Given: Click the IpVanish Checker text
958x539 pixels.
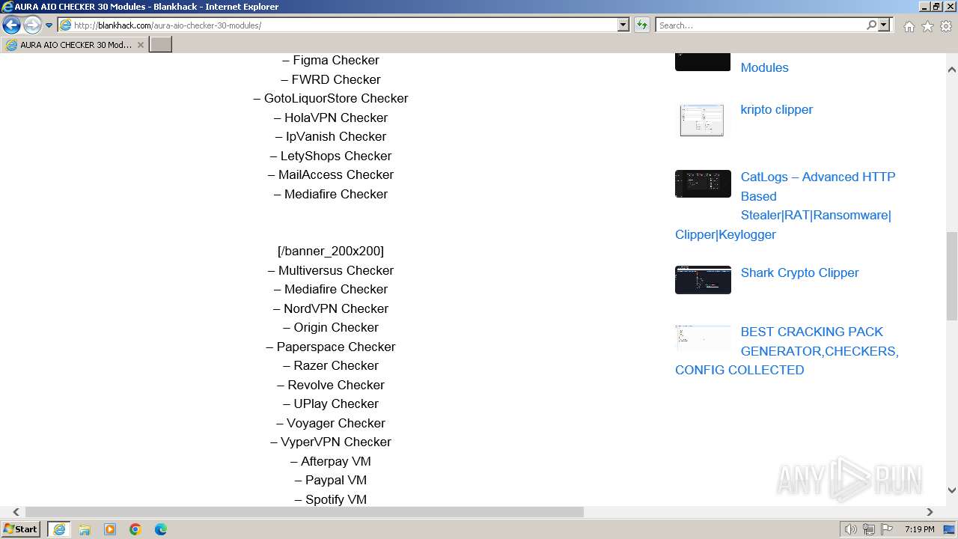Looking at the screenshot, I should pos(331,136).
